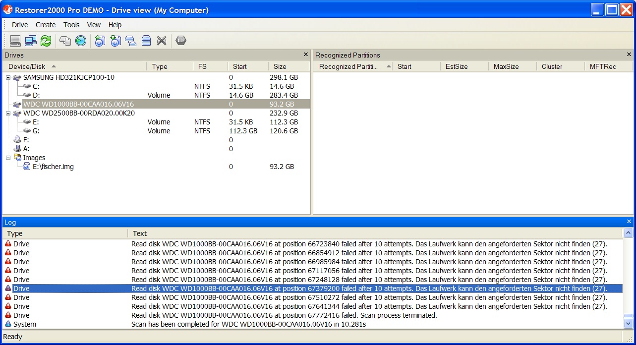Click the create image toolbar icon
Screen dimensions: 636x345
coord(100,41)
